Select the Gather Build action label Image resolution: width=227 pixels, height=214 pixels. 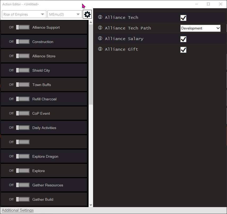click(43, 199)
